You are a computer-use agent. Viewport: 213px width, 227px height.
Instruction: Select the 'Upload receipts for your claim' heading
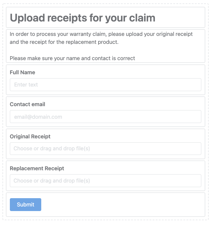click(x=82, y=18)
